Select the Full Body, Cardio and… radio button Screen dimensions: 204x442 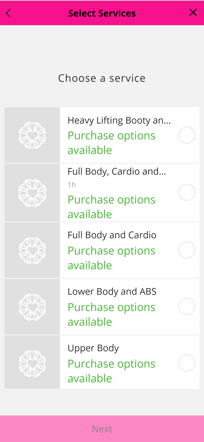187,192
